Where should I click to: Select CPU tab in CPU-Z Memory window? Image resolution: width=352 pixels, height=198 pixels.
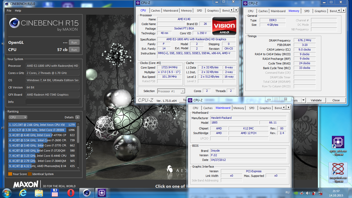[x=250, y=11]
